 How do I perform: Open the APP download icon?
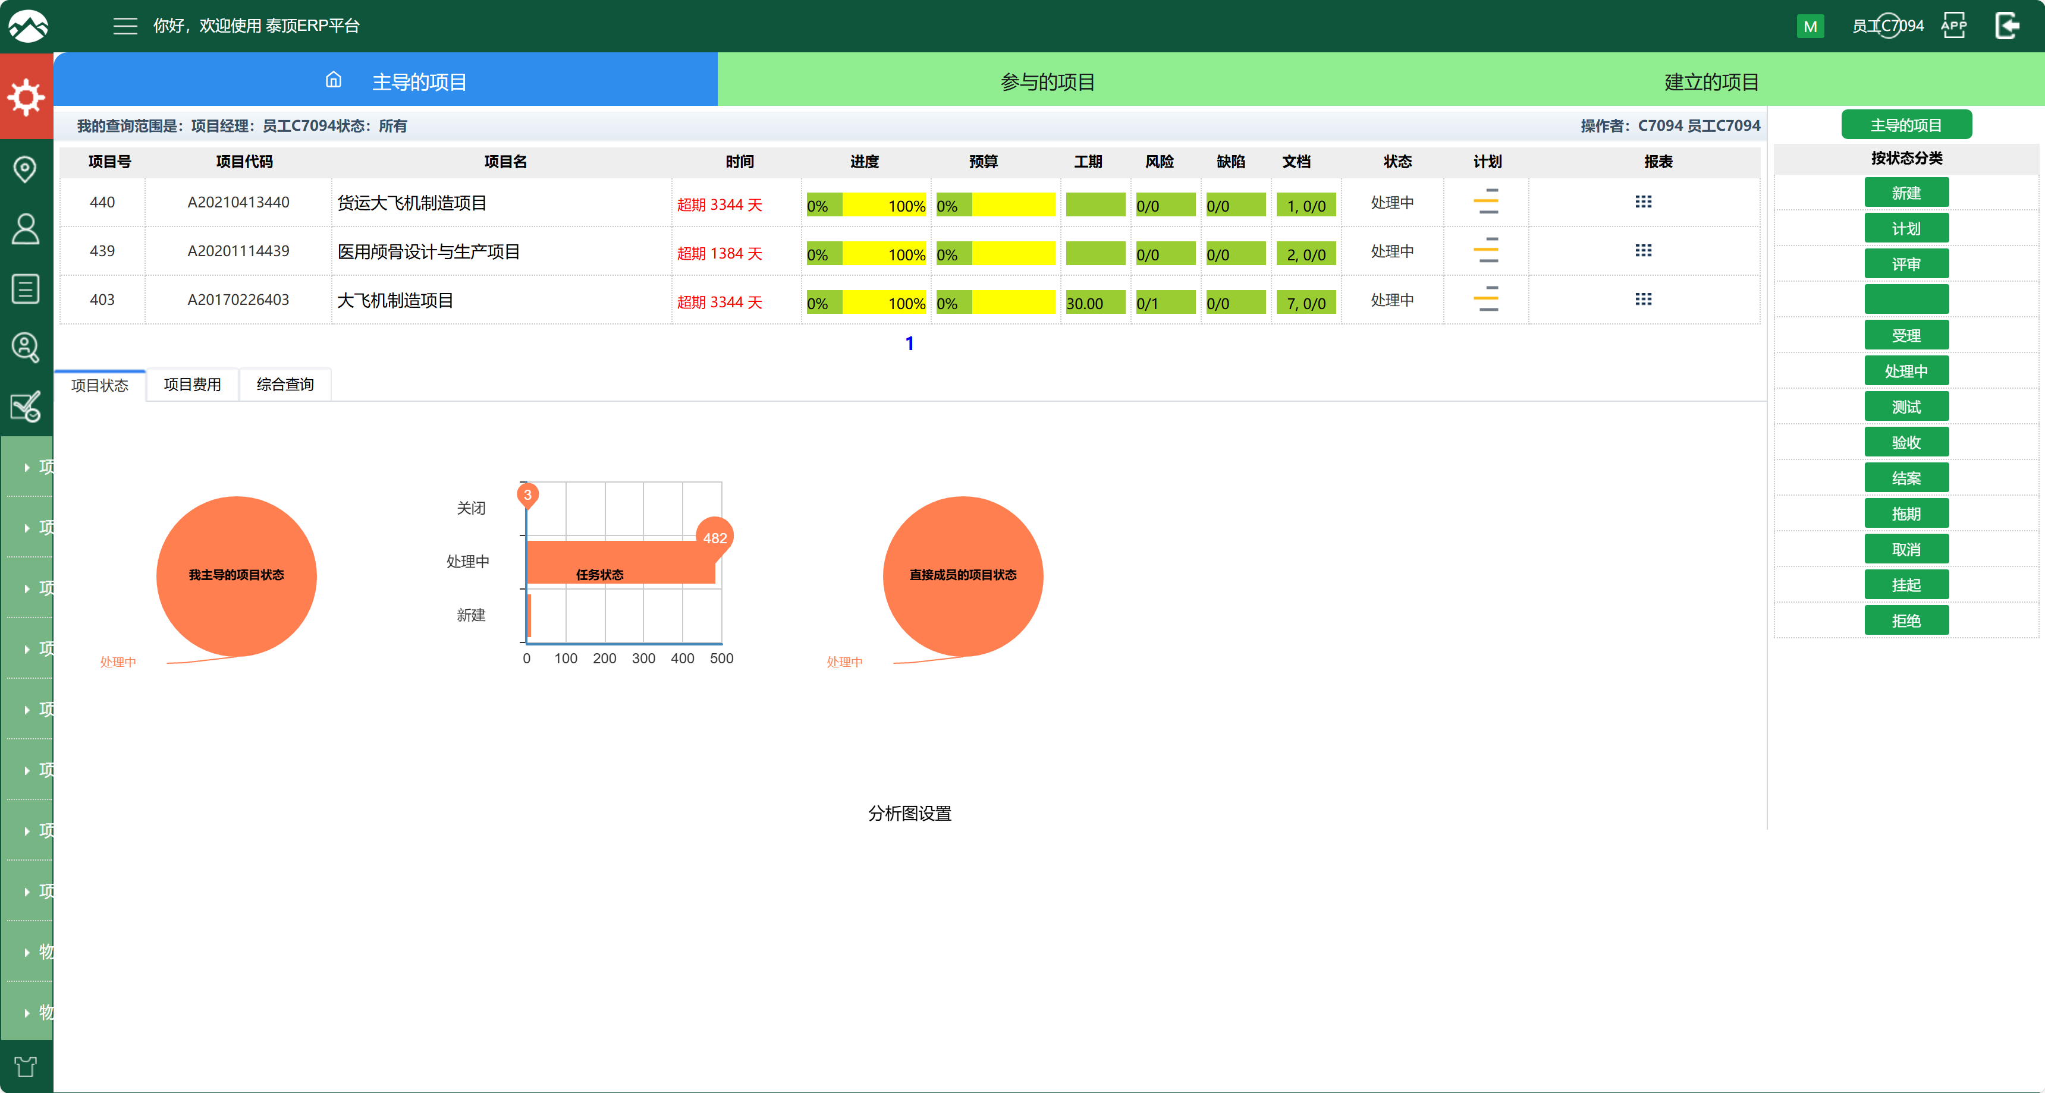1953,26
